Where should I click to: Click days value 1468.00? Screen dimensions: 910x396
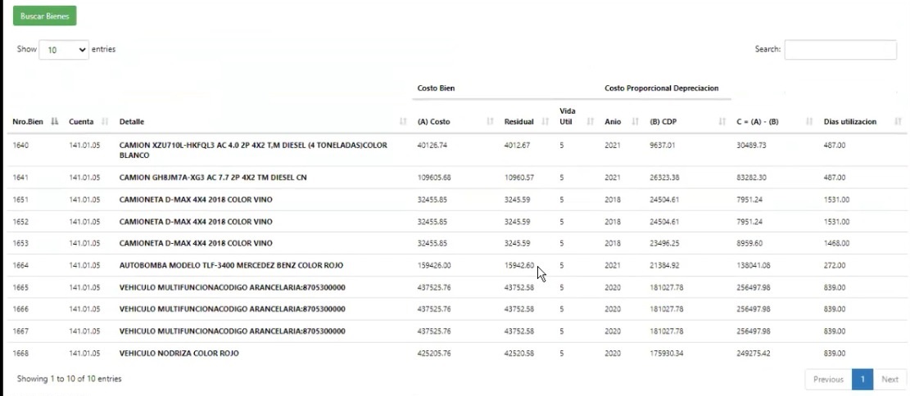836,243
